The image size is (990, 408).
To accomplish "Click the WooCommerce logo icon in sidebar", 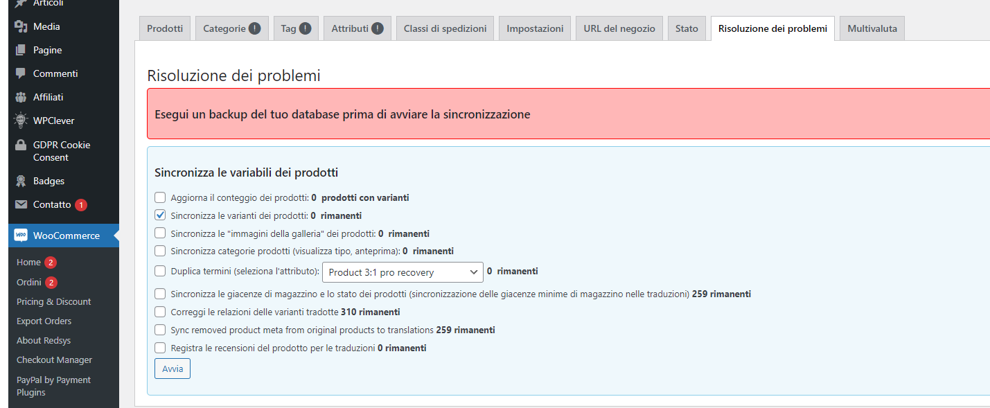I will point(21,236).
